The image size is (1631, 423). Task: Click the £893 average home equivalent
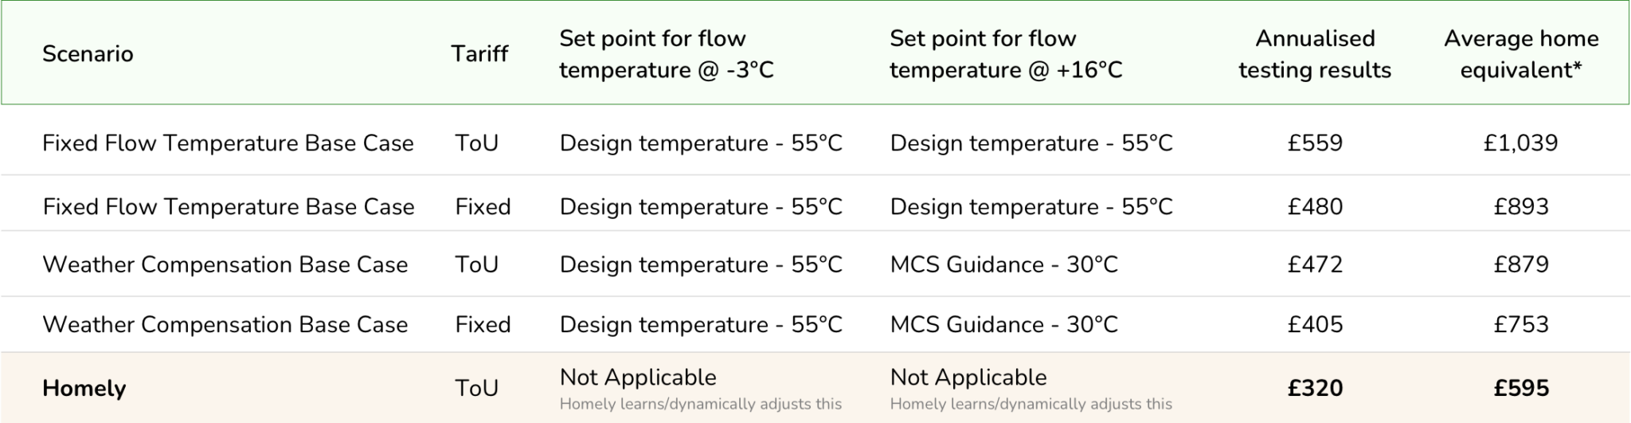click(x=1521, y=207)
